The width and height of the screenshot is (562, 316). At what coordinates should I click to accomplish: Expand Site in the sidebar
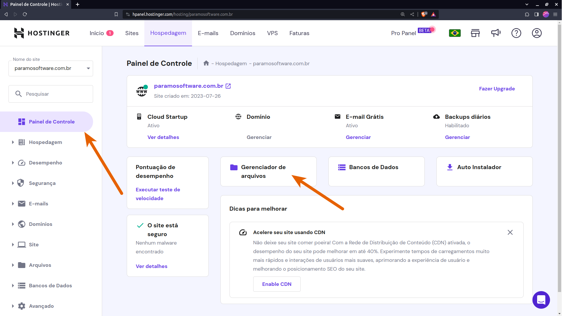tap(13, 245)
